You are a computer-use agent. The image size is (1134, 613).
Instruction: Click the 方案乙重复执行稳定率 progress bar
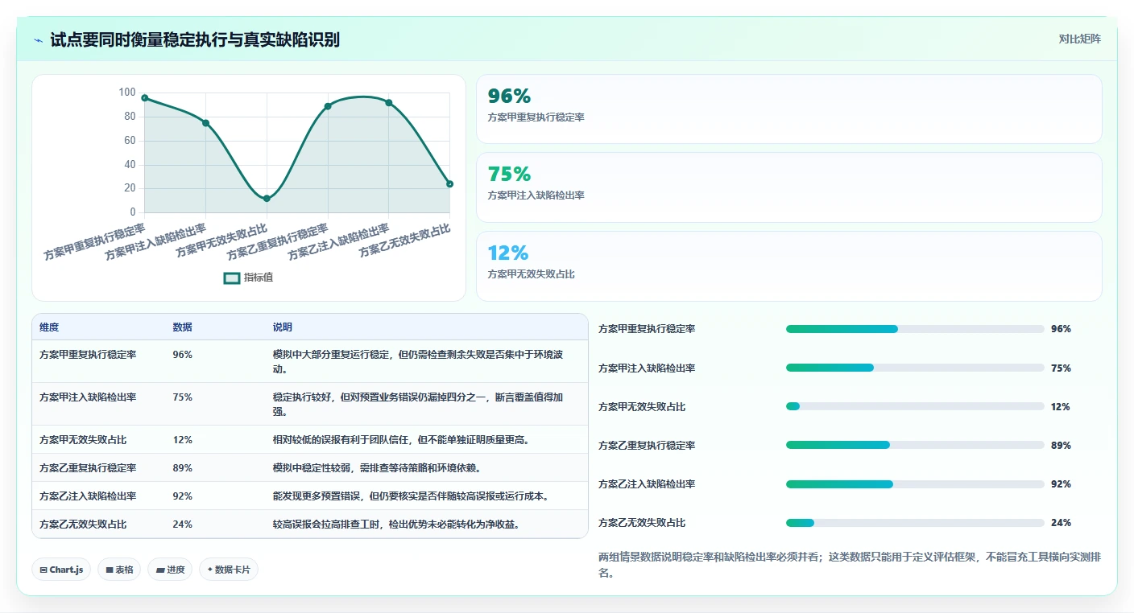click(915, 445)
